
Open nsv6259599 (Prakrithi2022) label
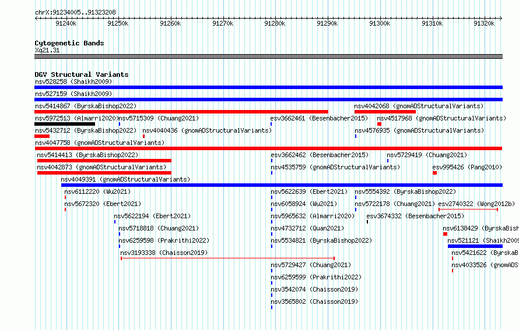click(x=316, y=277)
